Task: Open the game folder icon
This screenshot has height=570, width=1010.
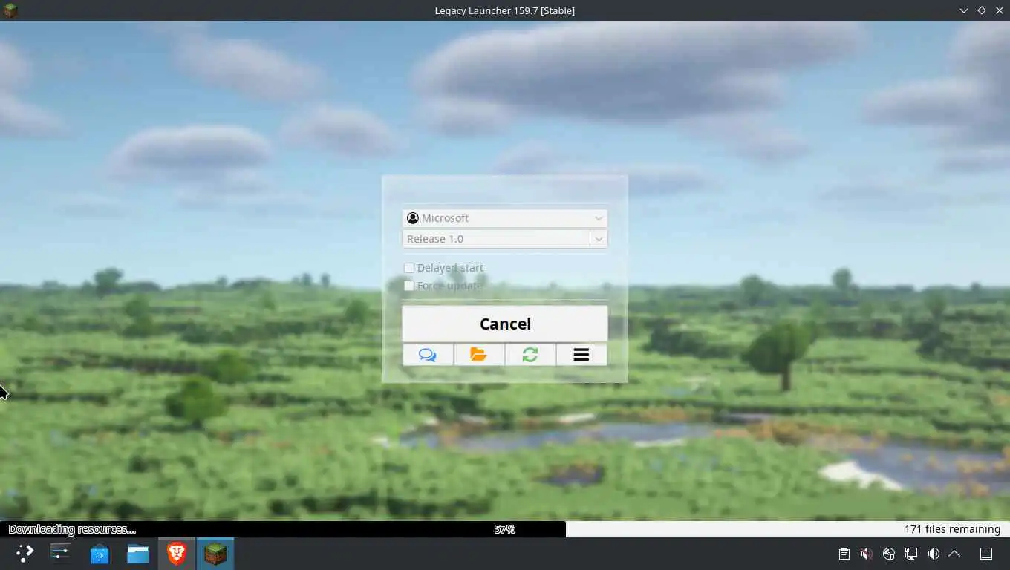Action: [x=479, y=355]
